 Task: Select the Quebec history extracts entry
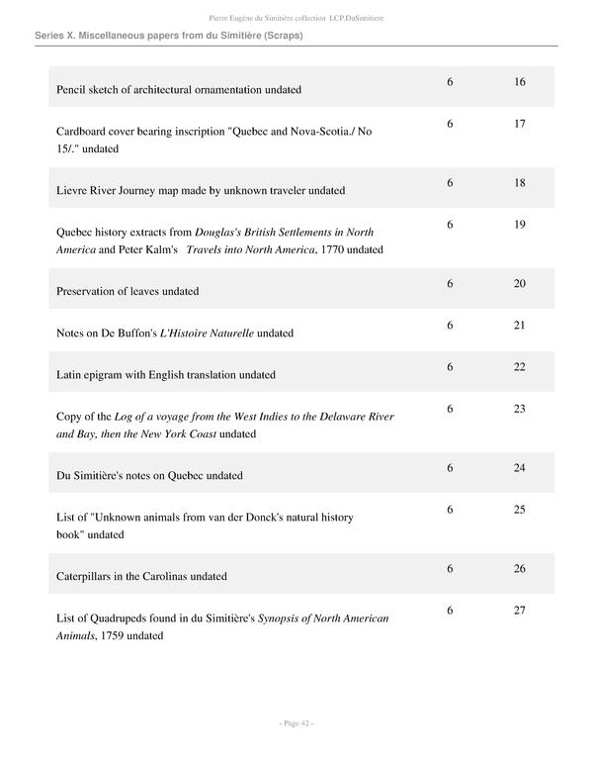(x=219, y=240)
